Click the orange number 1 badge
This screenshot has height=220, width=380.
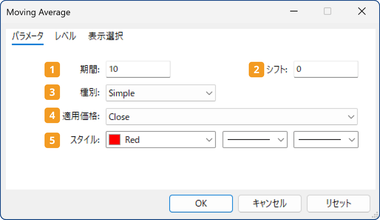coord(52,70)
